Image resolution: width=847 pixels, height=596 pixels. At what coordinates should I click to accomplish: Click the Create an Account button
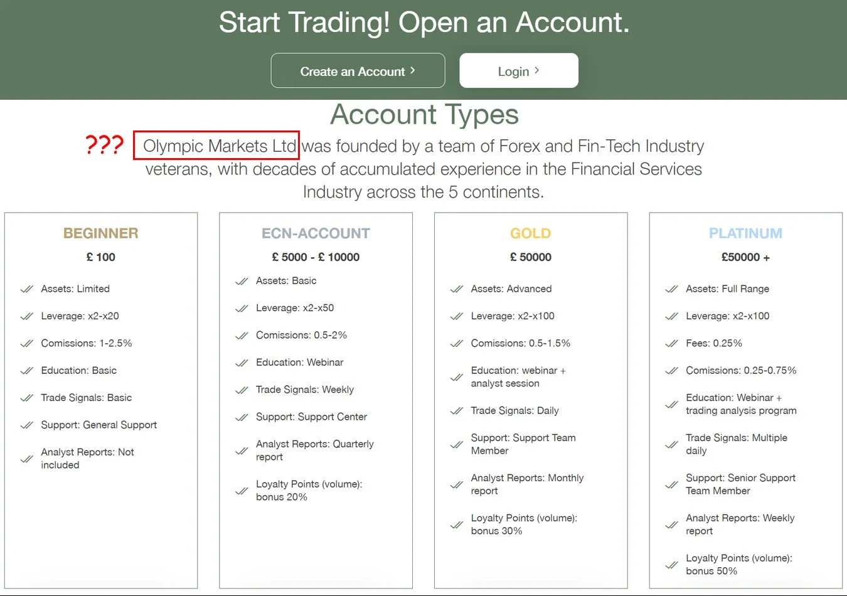point(358,70)
